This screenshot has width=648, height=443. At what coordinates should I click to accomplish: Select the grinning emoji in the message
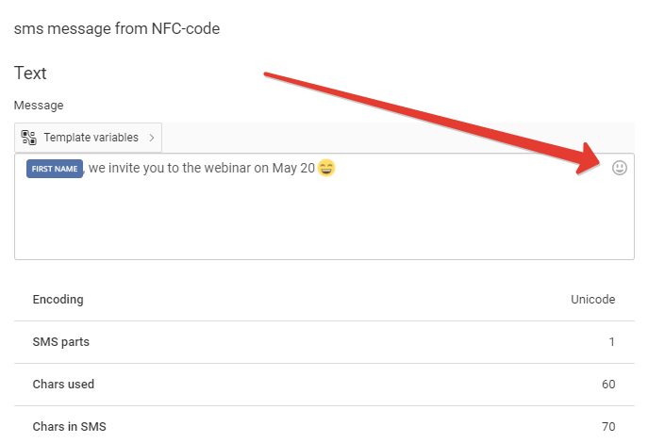326,168
